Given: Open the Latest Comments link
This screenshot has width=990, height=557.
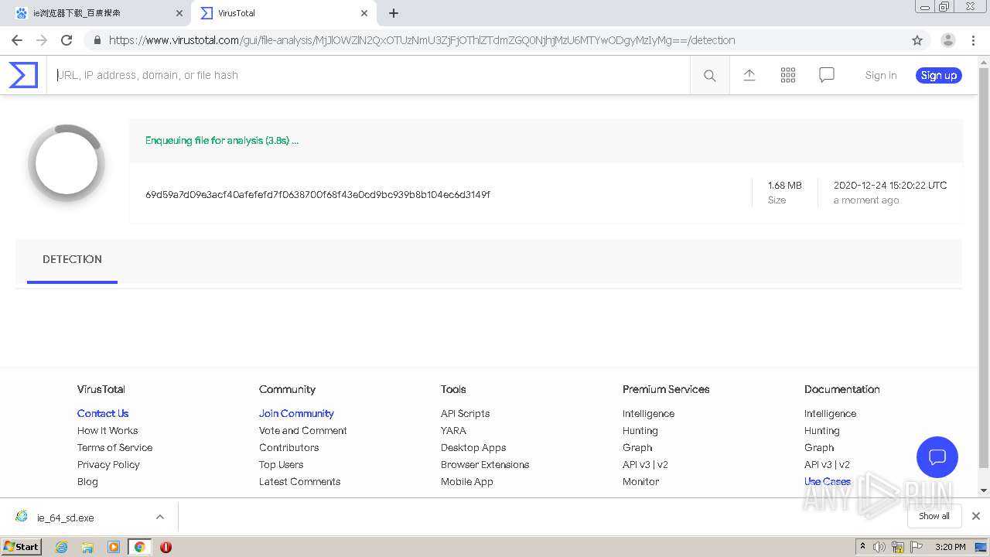Looking at the screenshot, I should pos(299,482).
